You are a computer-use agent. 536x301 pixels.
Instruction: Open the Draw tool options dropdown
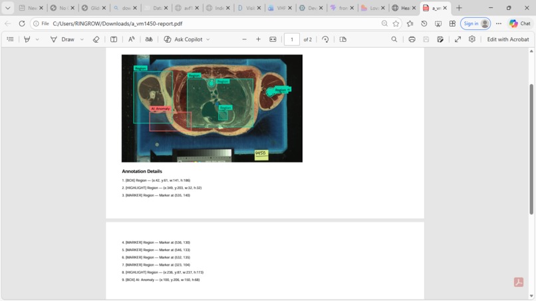(82, 39)
